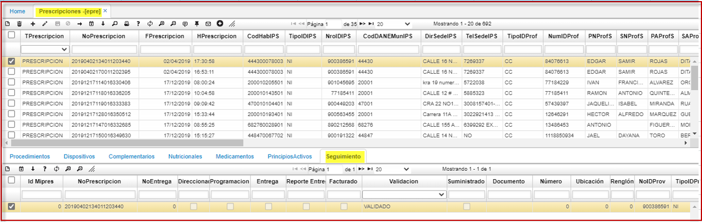
Task: Uncheck the Seguimiento row with Id Mipres 0
Action: pyautogui.click(x=11, y=207)
